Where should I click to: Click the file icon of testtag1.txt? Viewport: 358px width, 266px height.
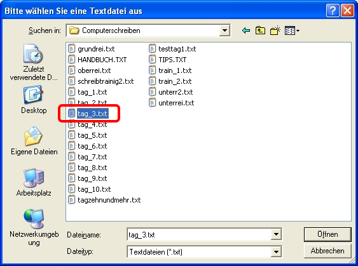click(152, 49)
